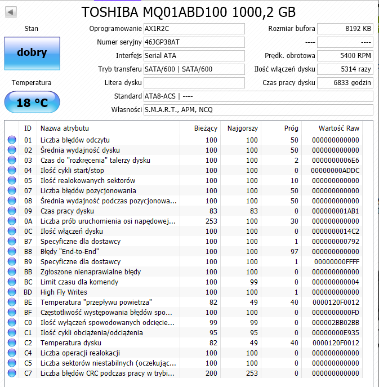
Task: Select row 'Liczba błędów pozycjonowania'
Action: click(x=184, y=190)
